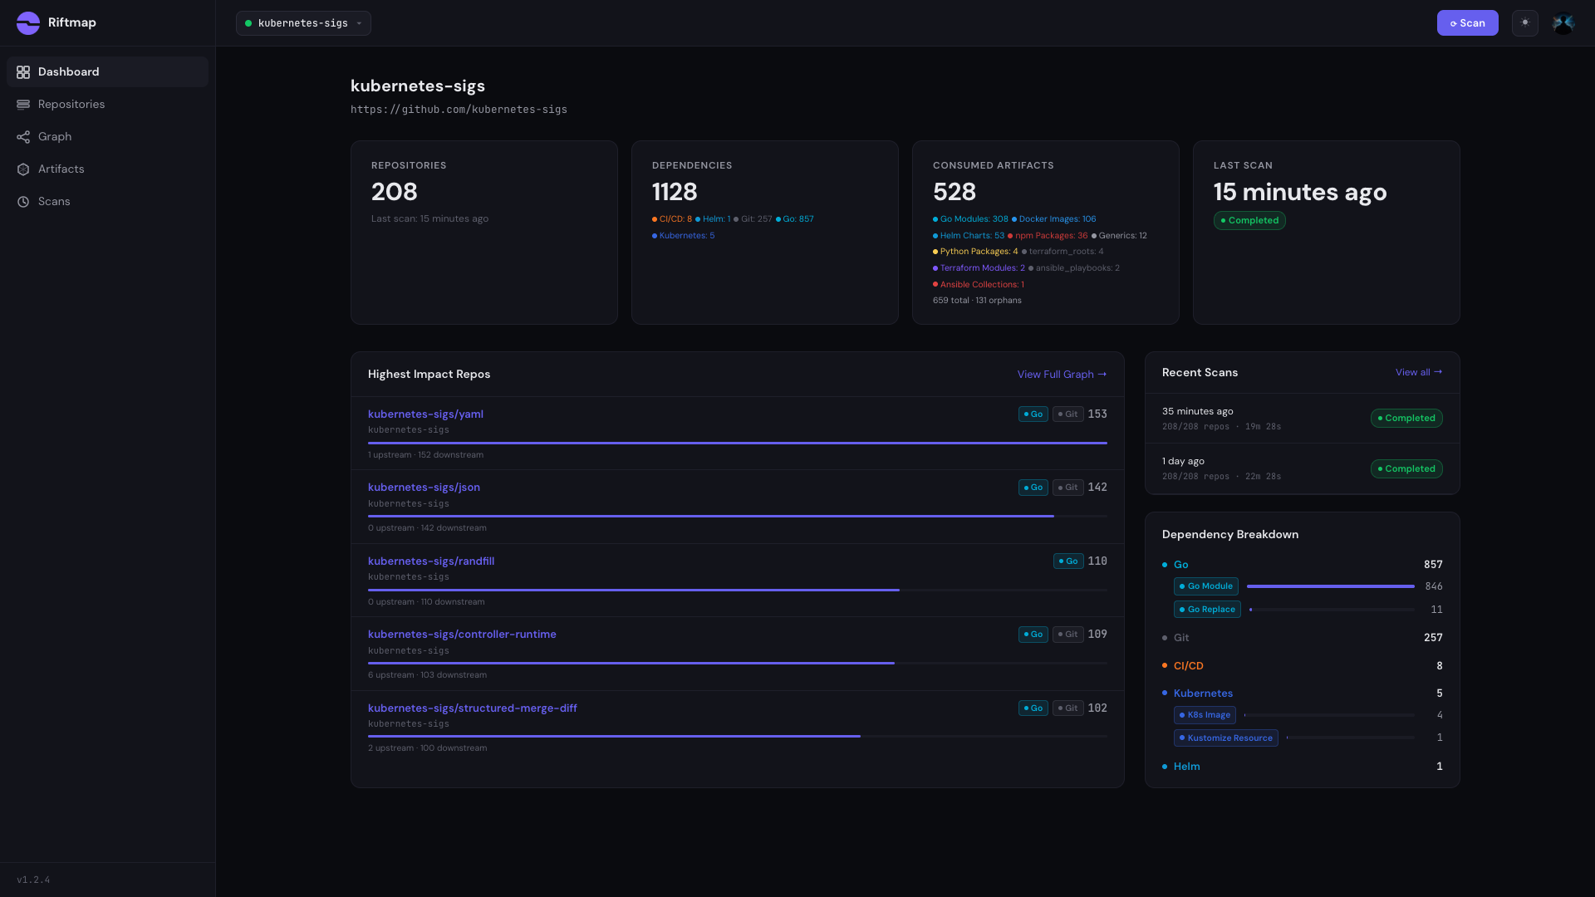Click the Go: 857 dependency label
This screenshot has width=1595, height=897.
795,219
